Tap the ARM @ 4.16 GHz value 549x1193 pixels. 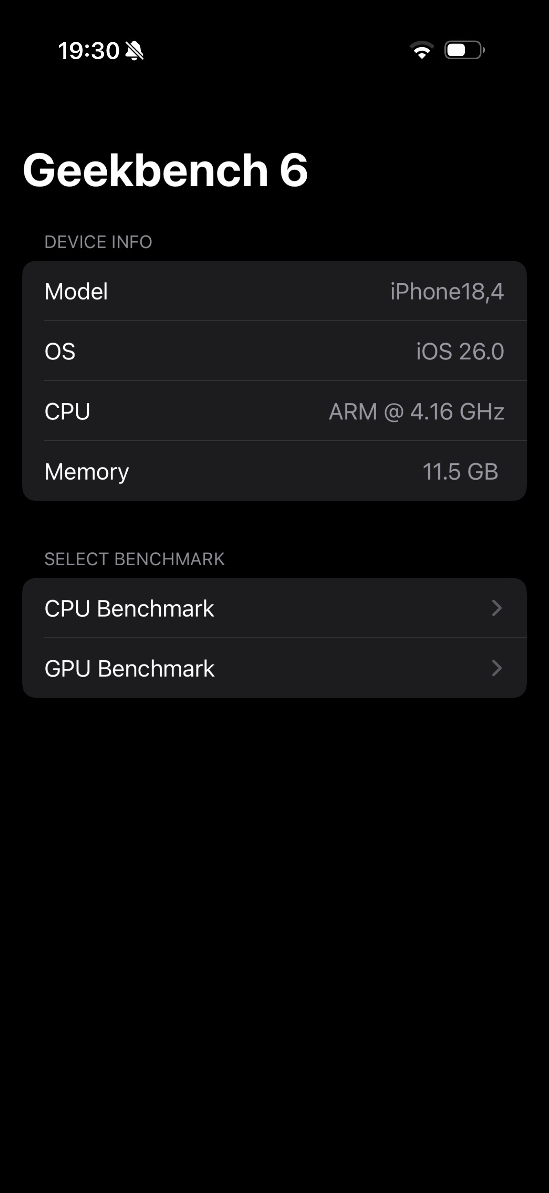point(416,411)
